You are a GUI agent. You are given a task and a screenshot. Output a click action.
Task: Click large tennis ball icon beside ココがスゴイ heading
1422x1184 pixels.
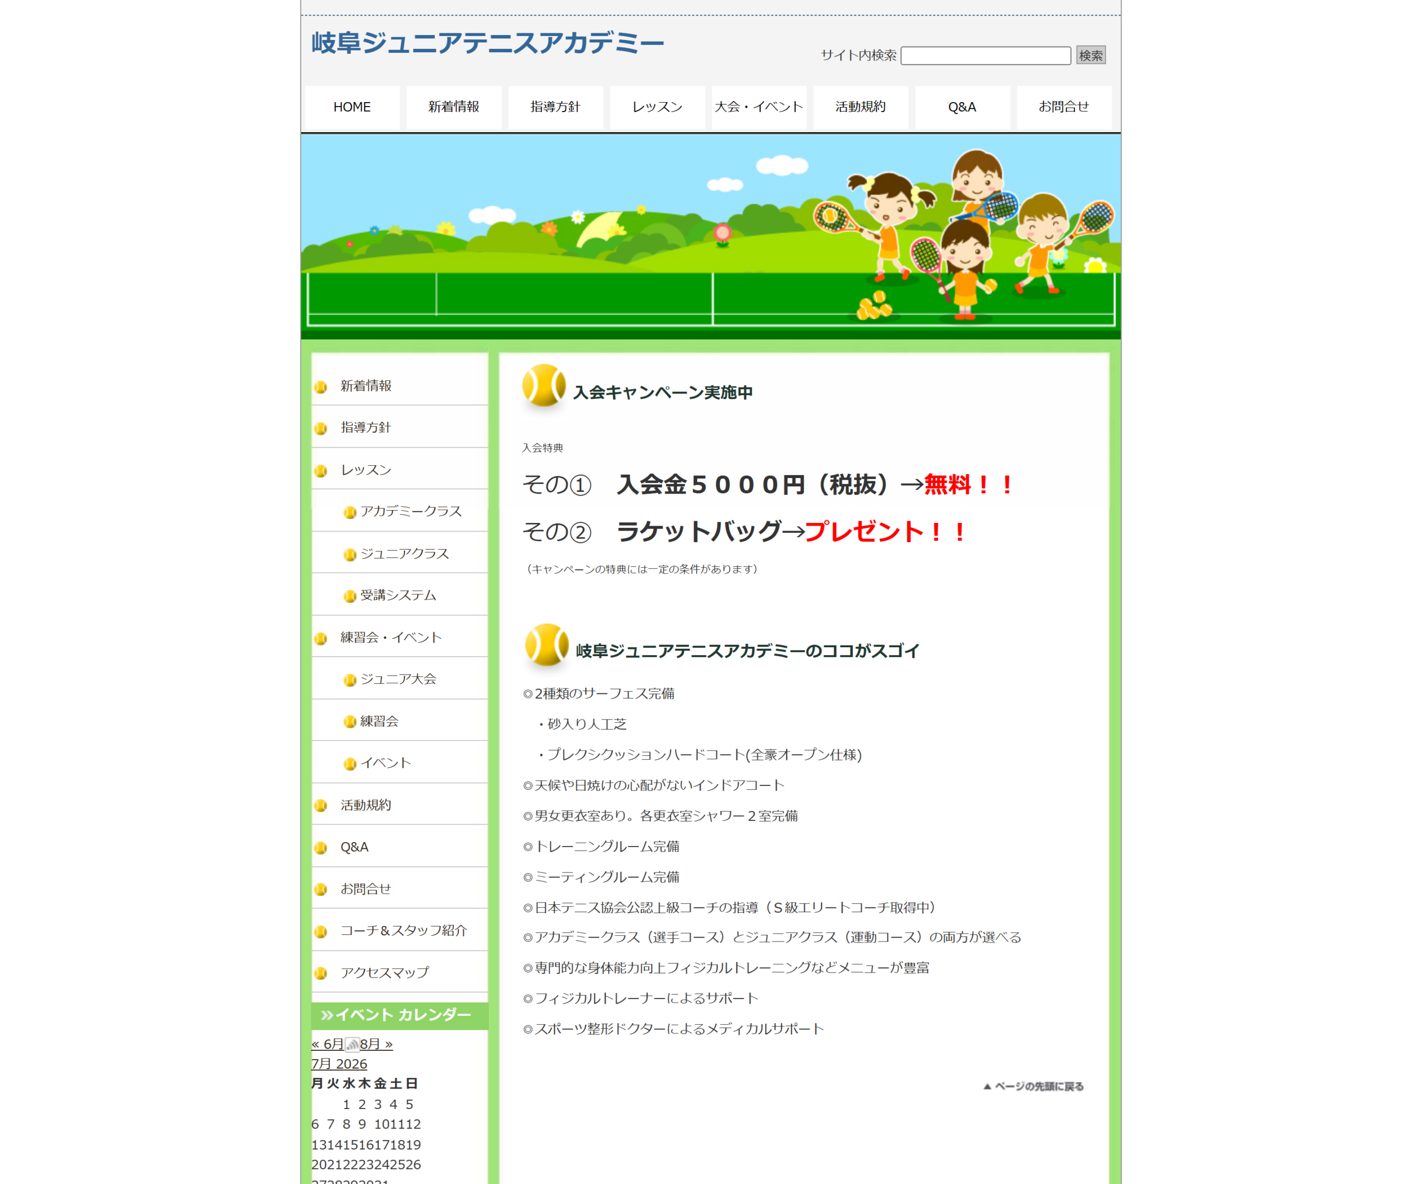[547, 645]
